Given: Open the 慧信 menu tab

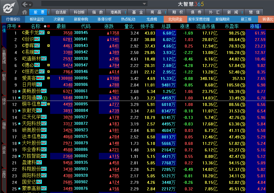Looking at the screenshot, I should [254, 12].
